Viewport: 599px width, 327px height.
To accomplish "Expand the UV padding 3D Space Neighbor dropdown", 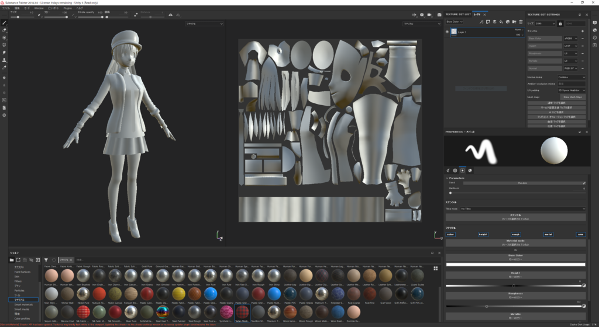I will tap(571, 91).
